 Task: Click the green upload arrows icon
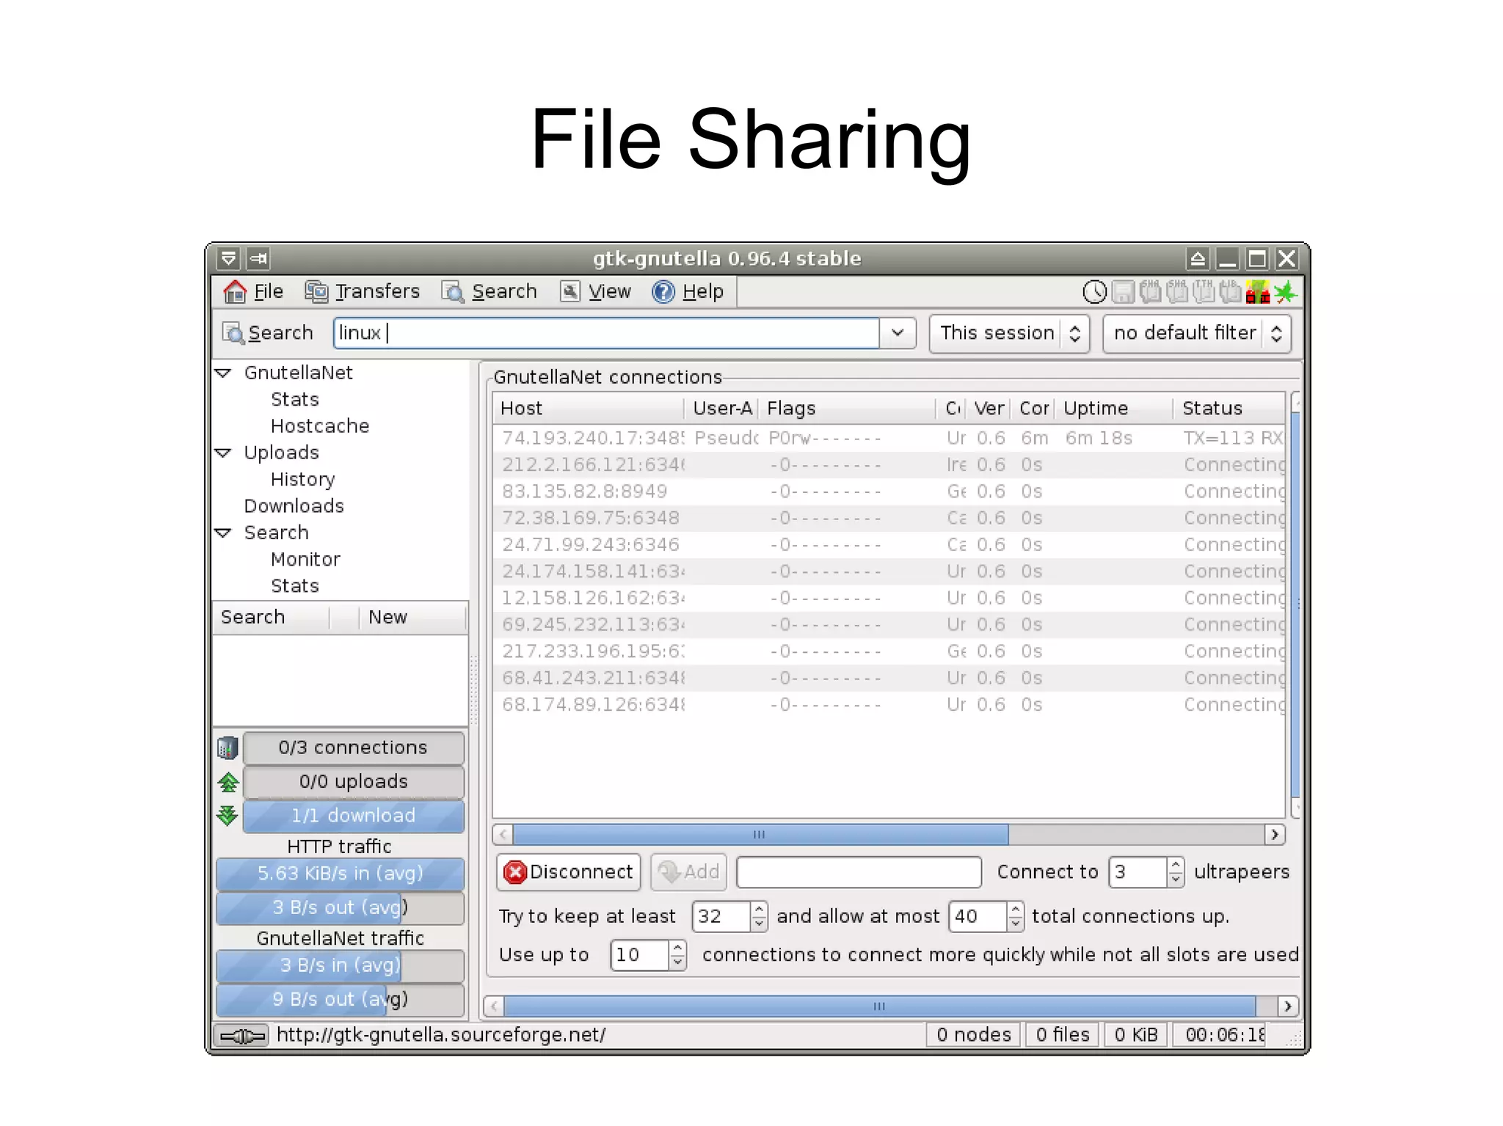click(x=228, y=782)
